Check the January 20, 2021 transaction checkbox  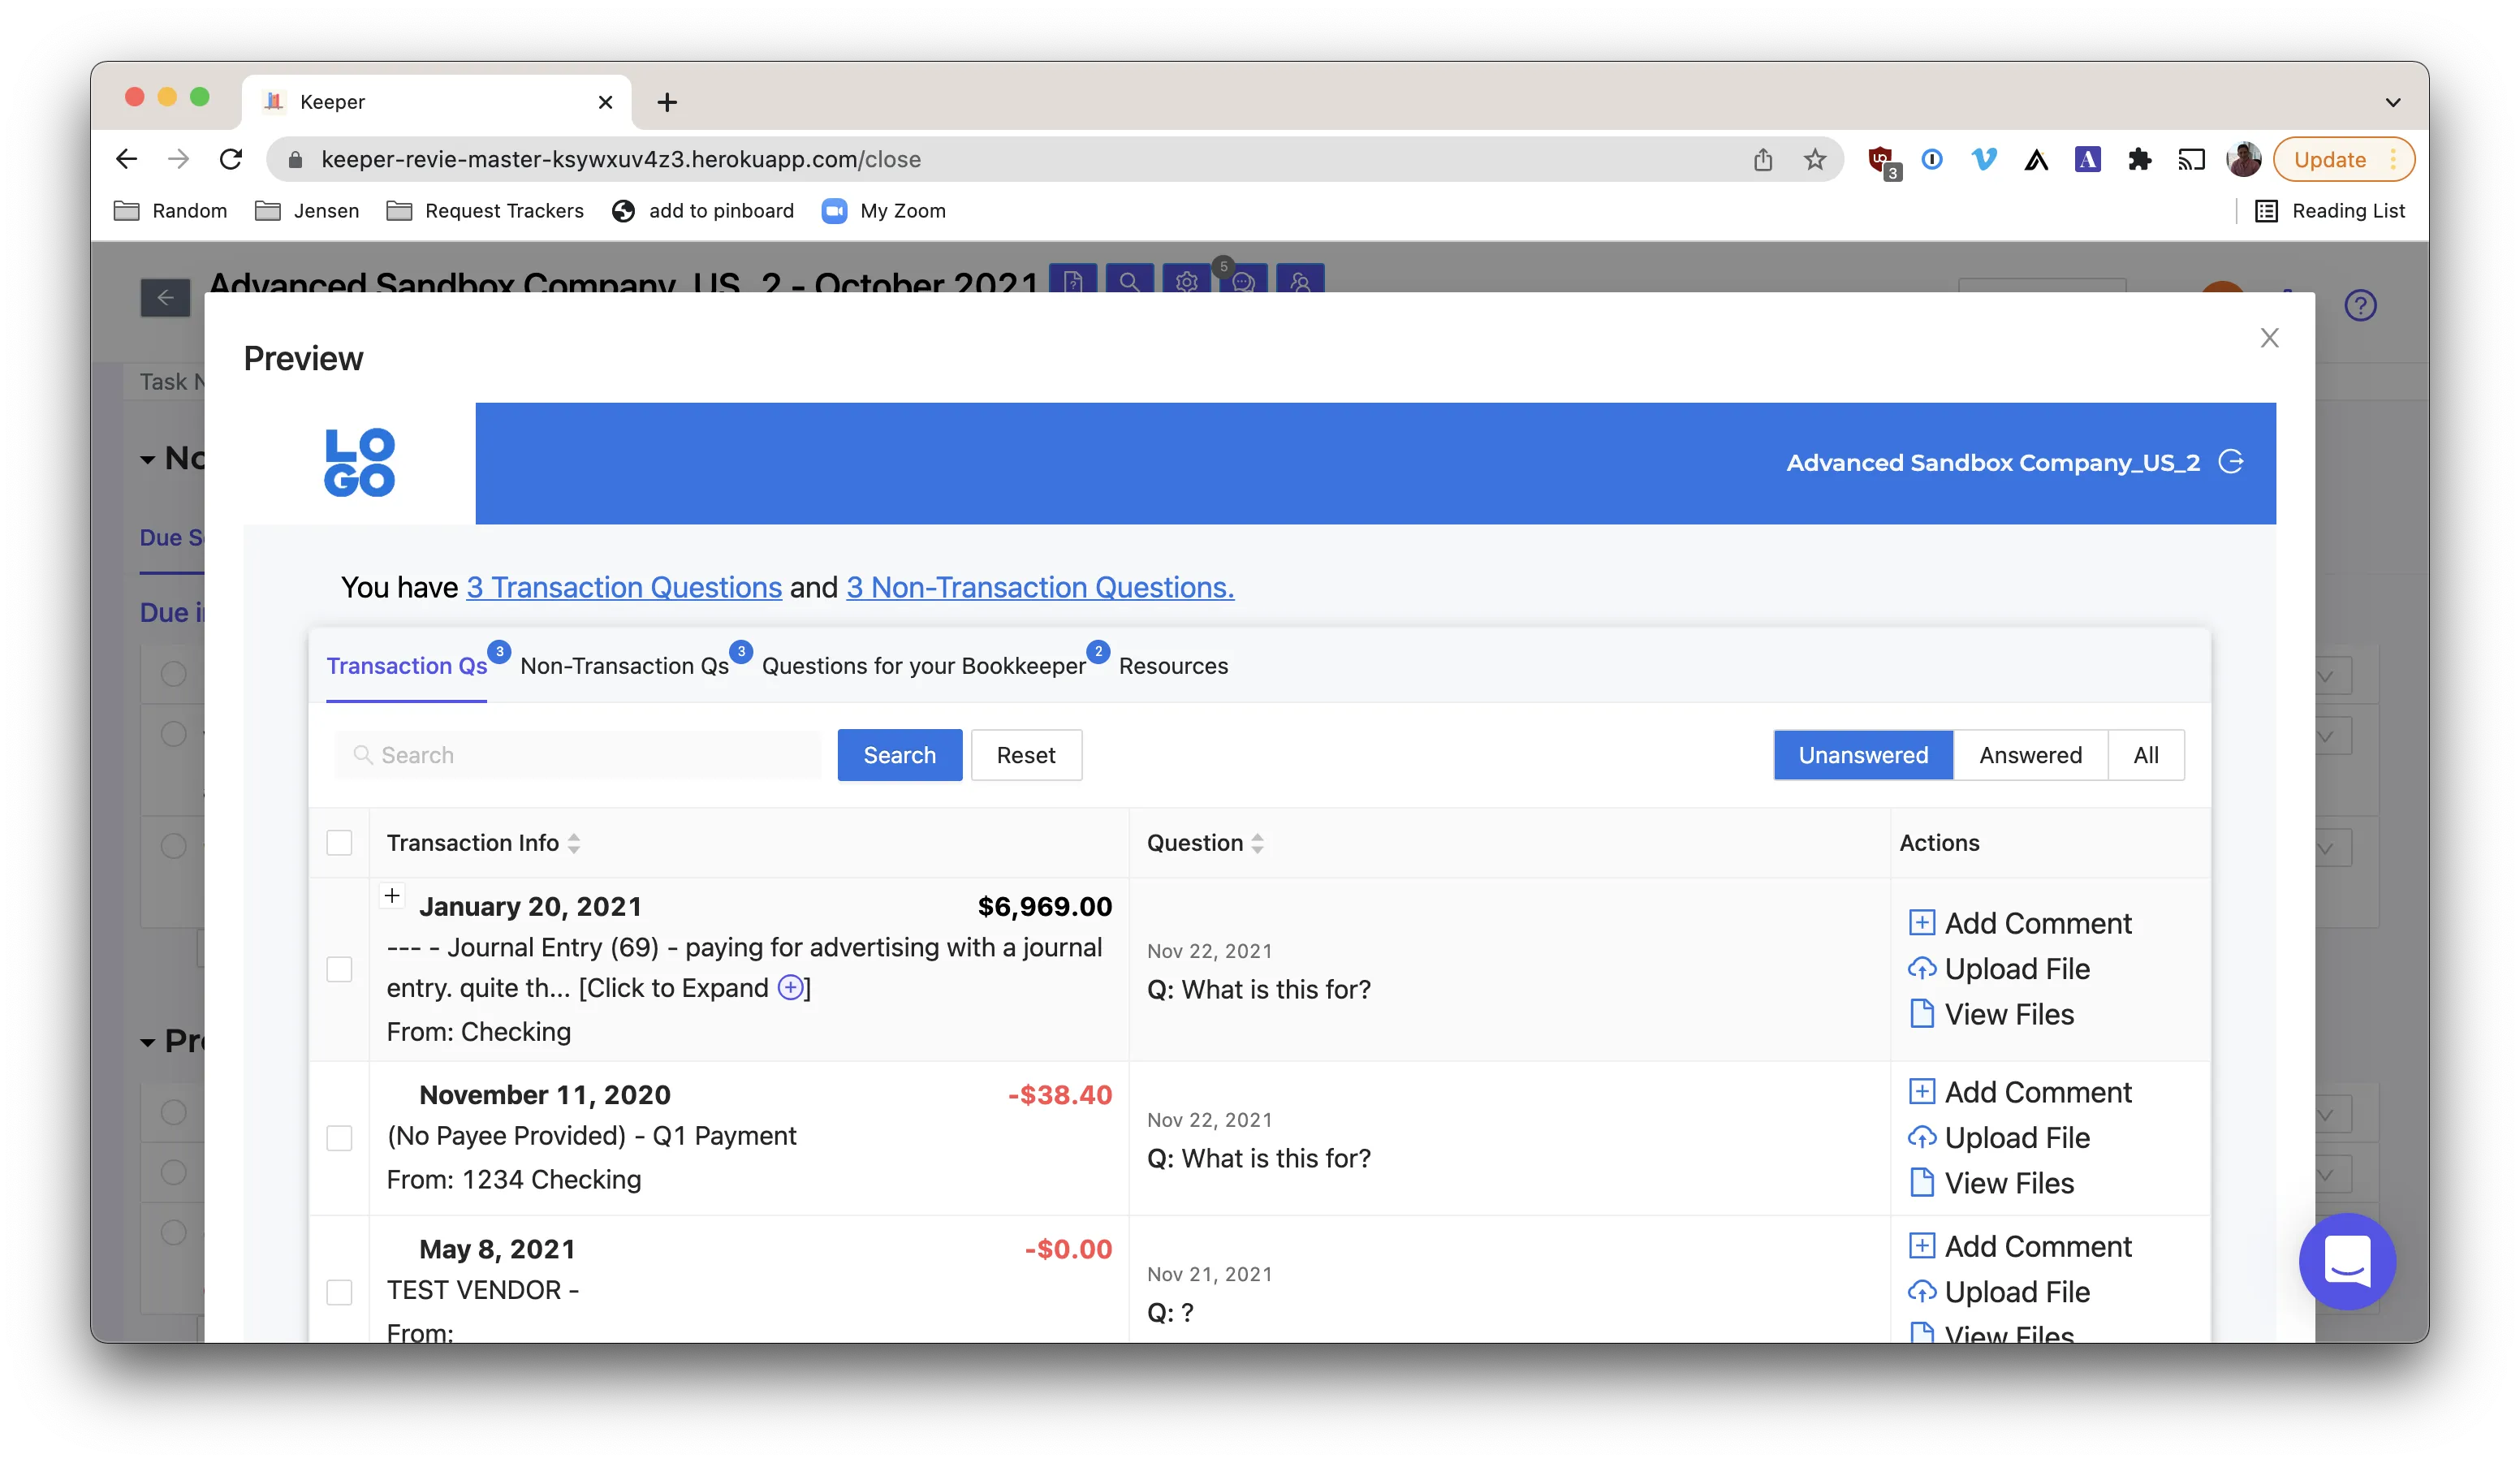pos(340,969)
